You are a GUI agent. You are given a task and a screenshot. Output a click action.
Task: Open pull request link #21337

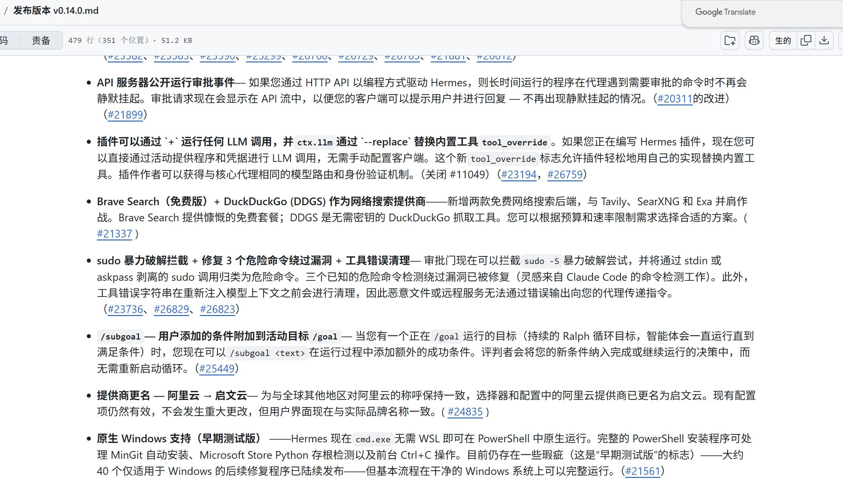114,234
